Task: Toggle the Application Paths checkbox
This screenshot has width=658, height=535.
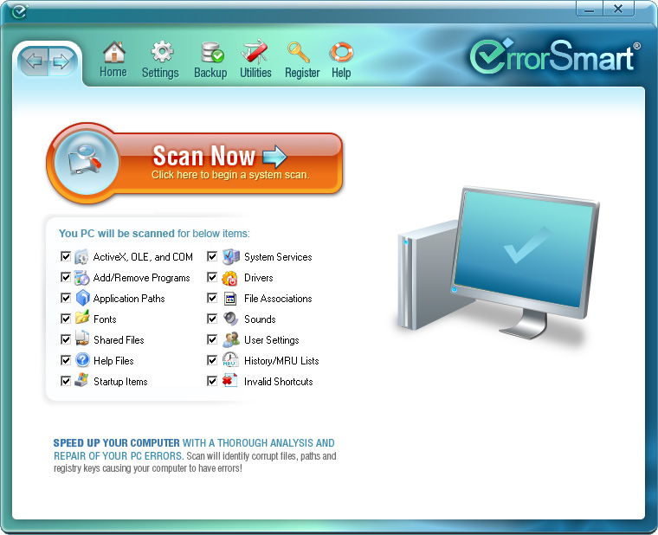Action: [x=66, y=298]
